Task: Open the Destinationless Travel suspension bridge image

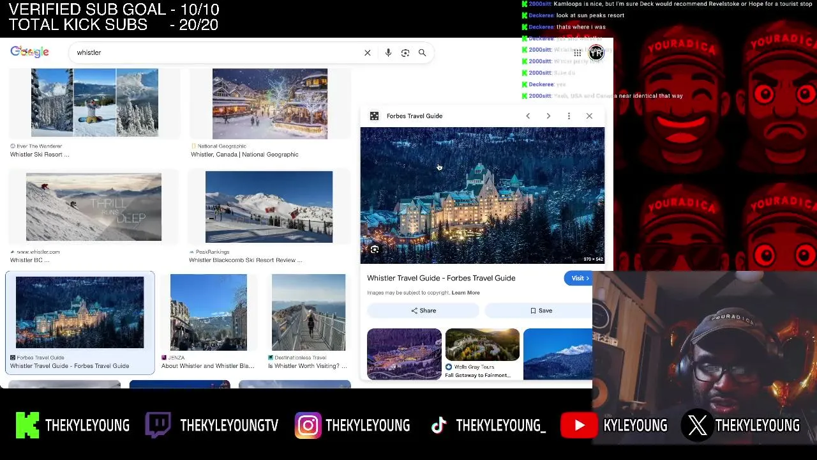Action: coord(308,312)
